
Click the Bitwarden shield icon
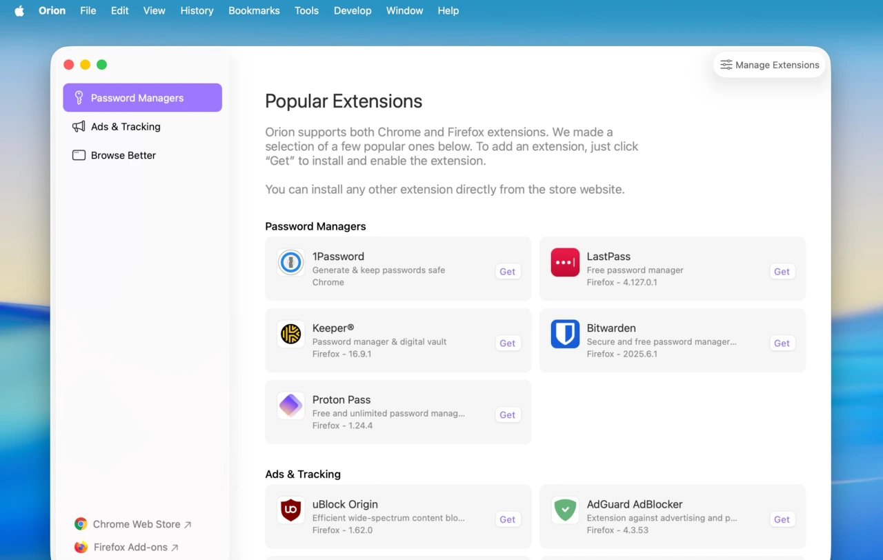[x=565, y=334]
